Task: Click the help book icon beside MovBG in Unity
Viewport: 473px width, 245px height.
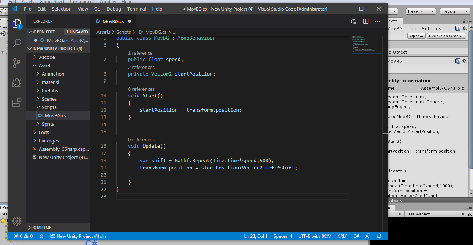Action: tap(458, 61)
